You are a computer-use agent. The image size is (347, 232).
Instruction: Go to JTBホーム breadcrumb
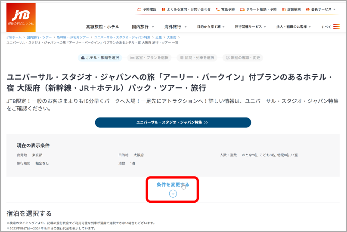[14, 37]
